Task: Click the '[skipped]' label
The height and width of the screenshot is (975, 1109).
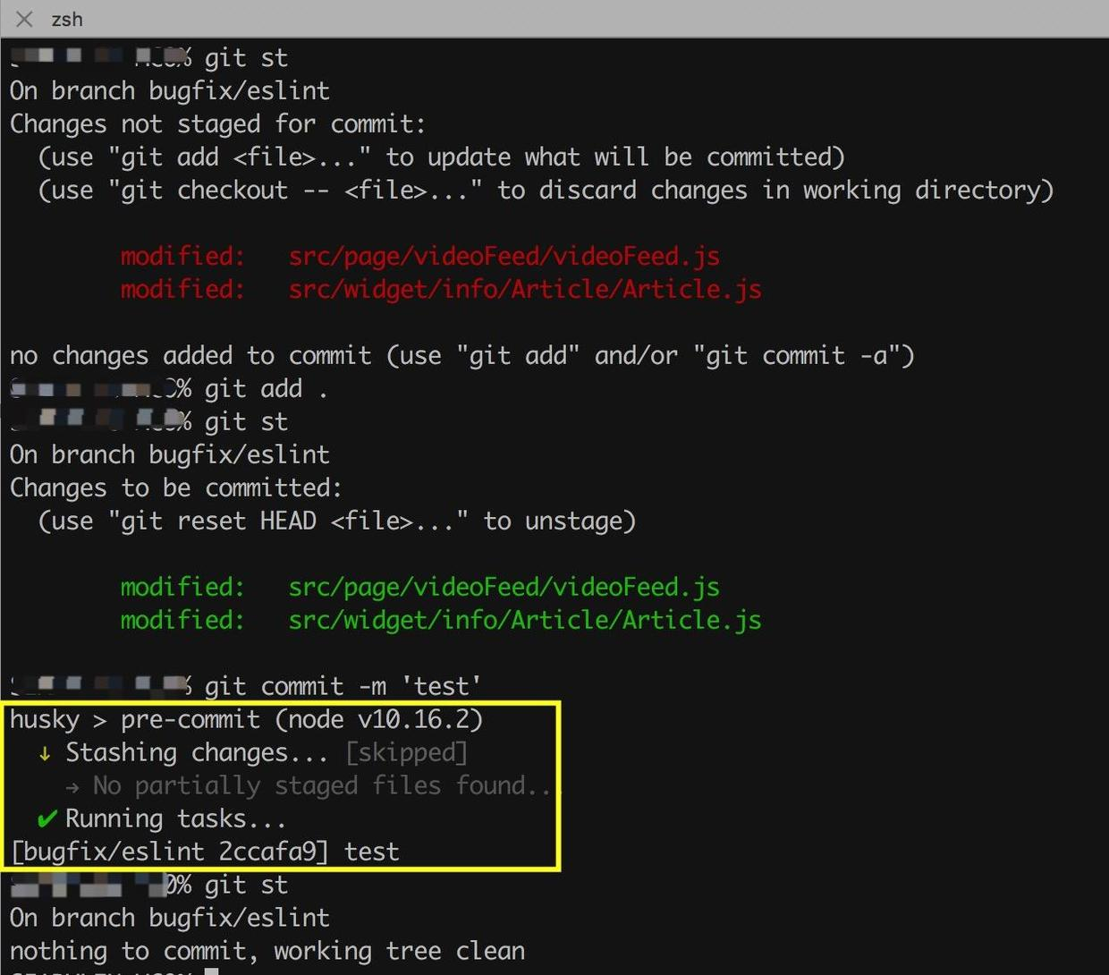Action: coord(407,753)
